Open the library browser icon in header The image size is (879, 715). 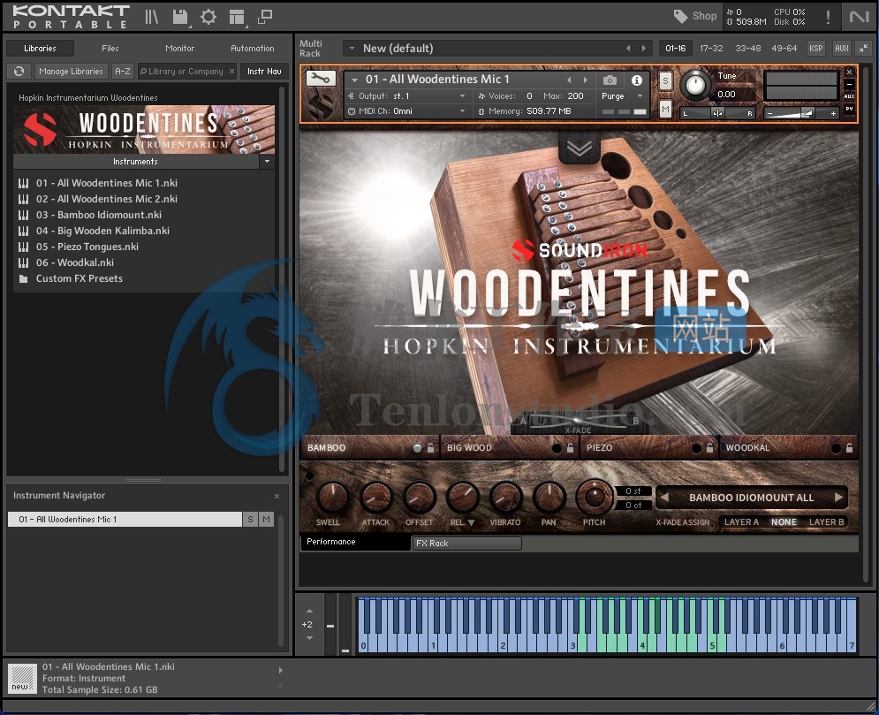coord(152,17)
